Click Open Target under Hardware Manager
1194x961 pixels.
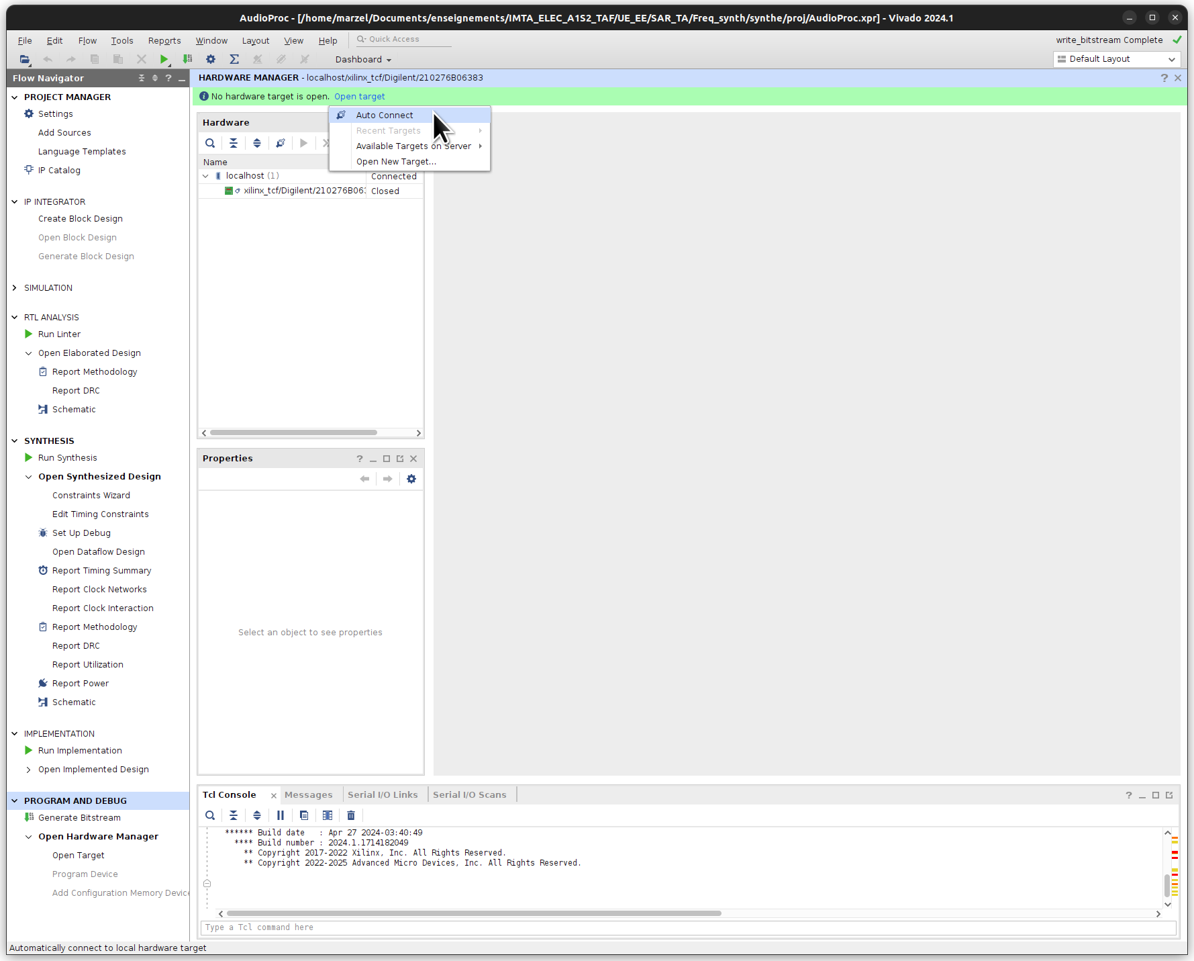79,856
